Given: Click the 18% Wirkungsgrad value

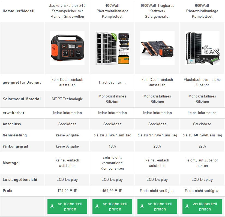Looking at the screenshot, I should [112, 146].
